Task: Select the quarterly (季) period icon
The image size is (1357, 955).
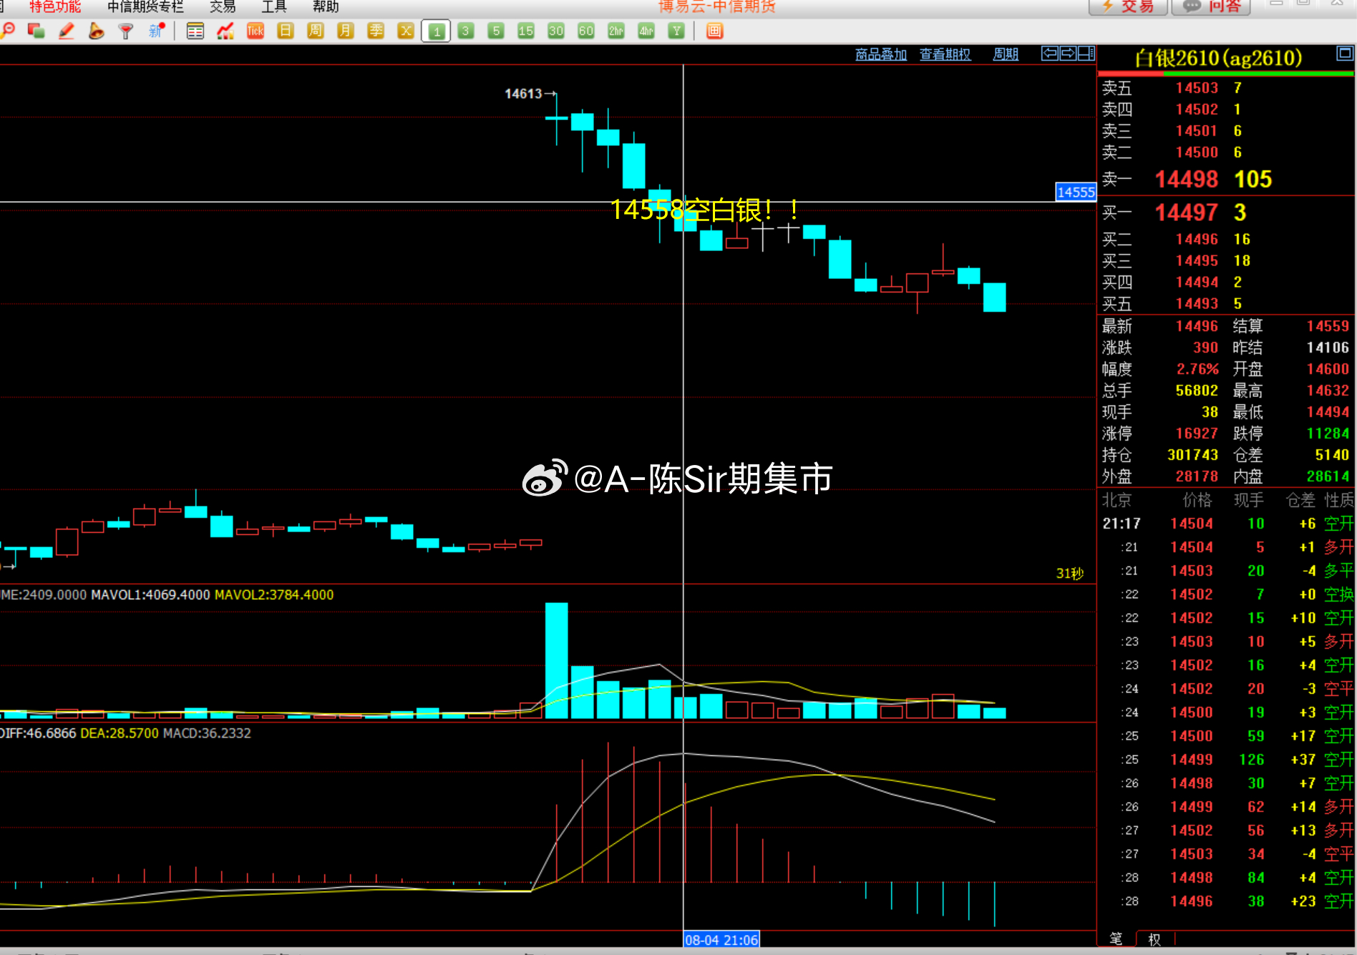Action: 376,31
